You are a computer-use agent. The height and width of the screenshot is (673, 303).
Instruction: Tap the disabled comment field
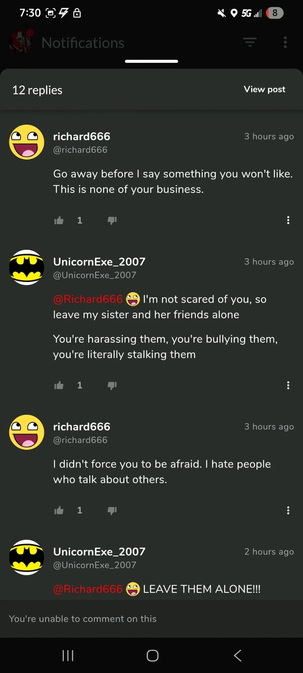pos(151,619)
